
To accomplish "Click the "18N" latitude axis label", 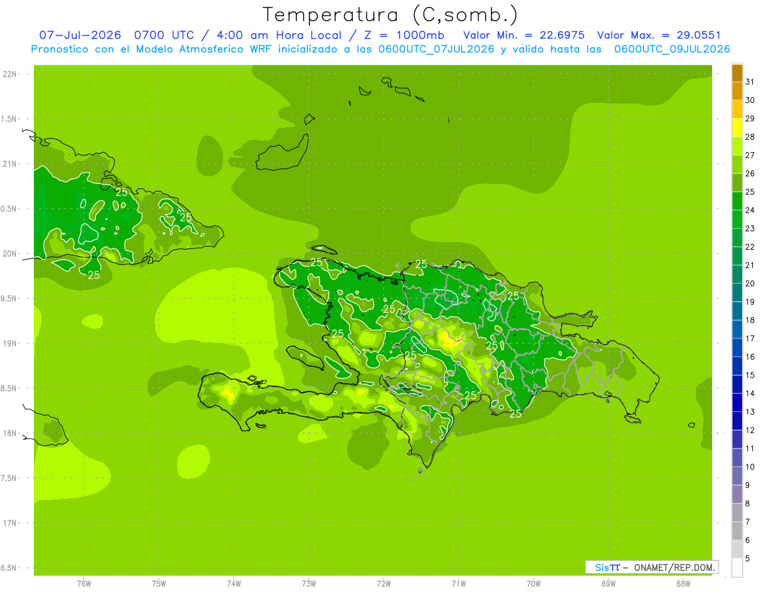I will tap(10, 433).
